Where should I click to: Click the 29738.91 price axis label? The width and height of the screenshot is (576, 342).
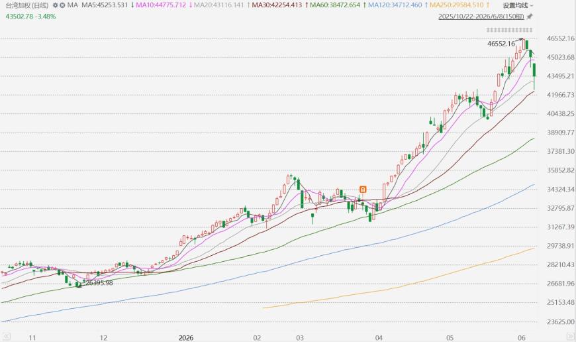pos(561,246)
